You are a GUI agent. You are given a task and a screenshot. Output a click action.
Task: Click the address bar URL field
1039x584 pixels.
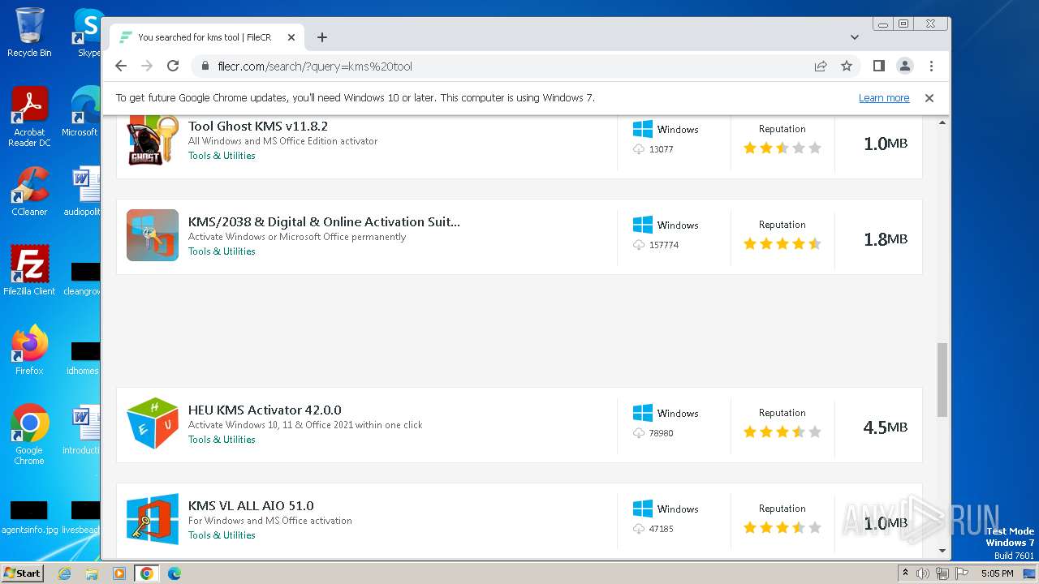tap(503, 67)
